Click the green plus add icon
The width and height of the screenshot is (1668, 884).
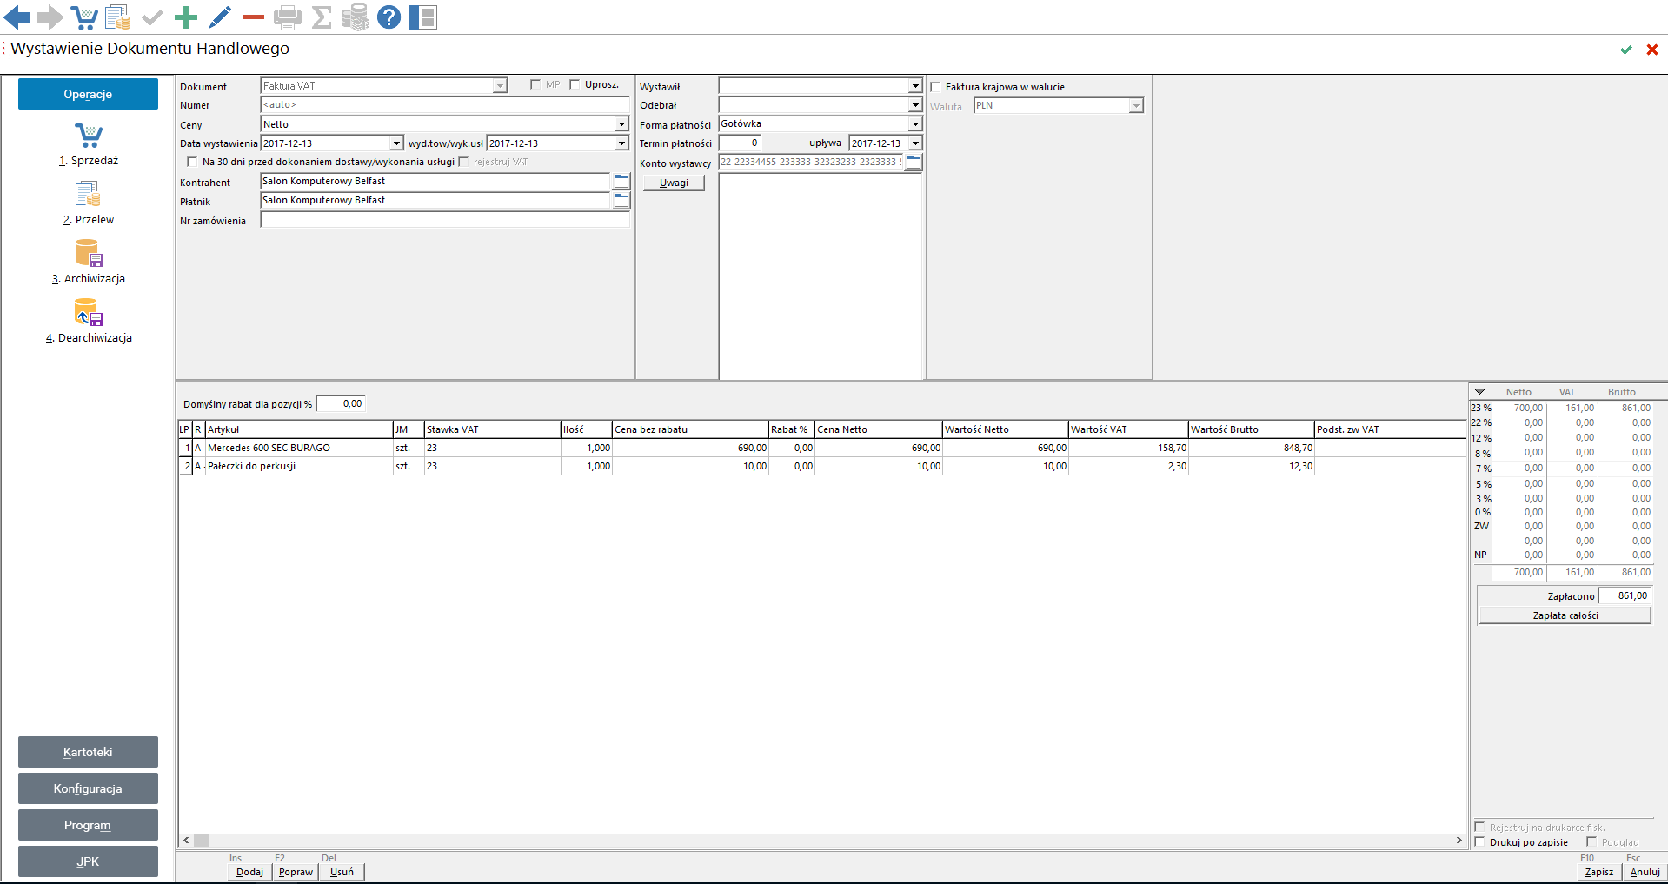[185, 17]
